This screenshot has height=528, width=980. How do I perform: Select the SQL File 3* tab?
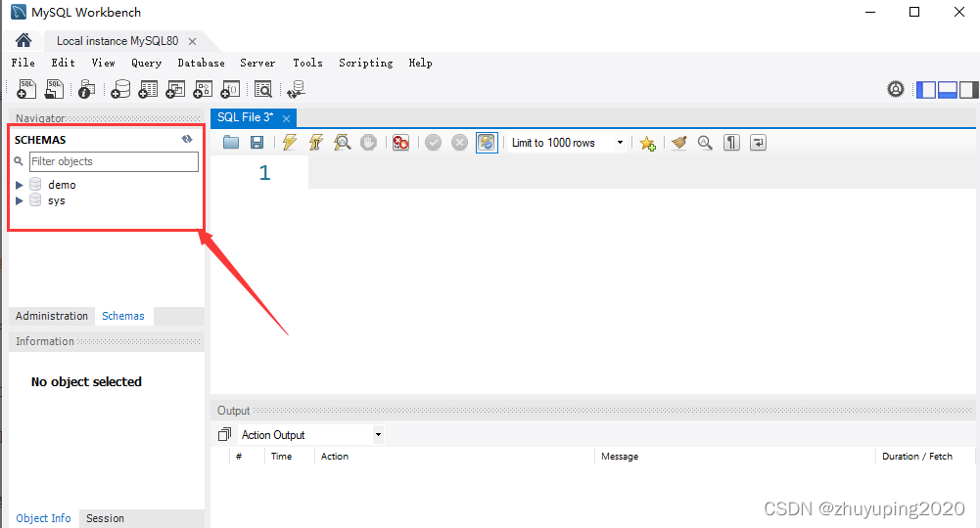coord(245,117)
